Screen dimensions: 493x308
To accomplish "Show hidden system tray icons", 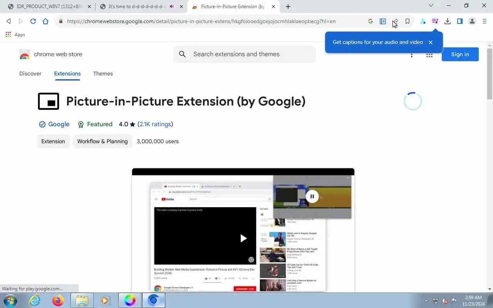I will 426,301.
